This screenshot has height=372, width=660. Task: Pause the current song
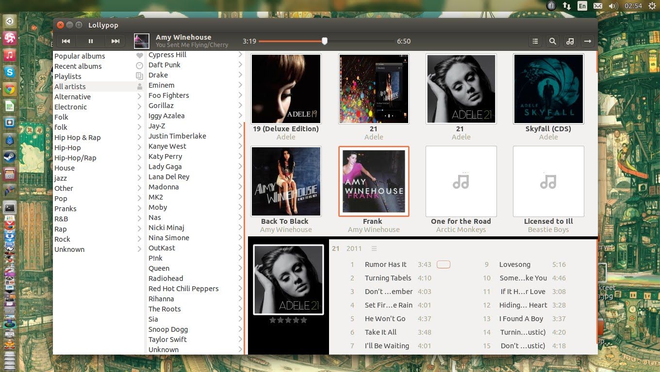91,41
